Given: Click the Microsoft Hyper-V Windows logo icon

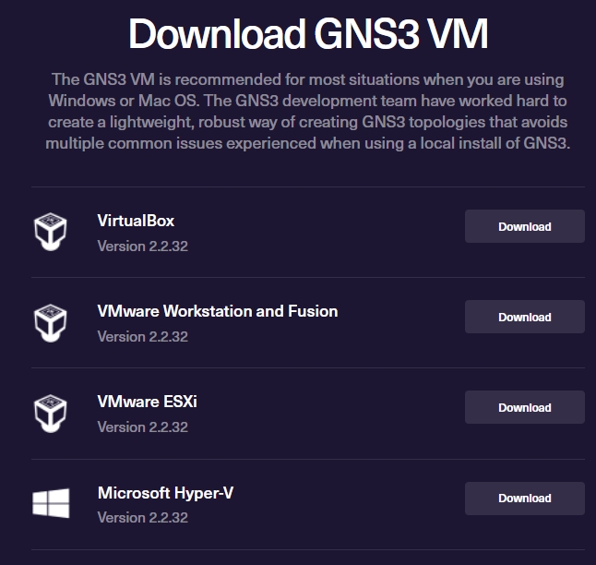Looking at the screenshot, I should (51, 503).
